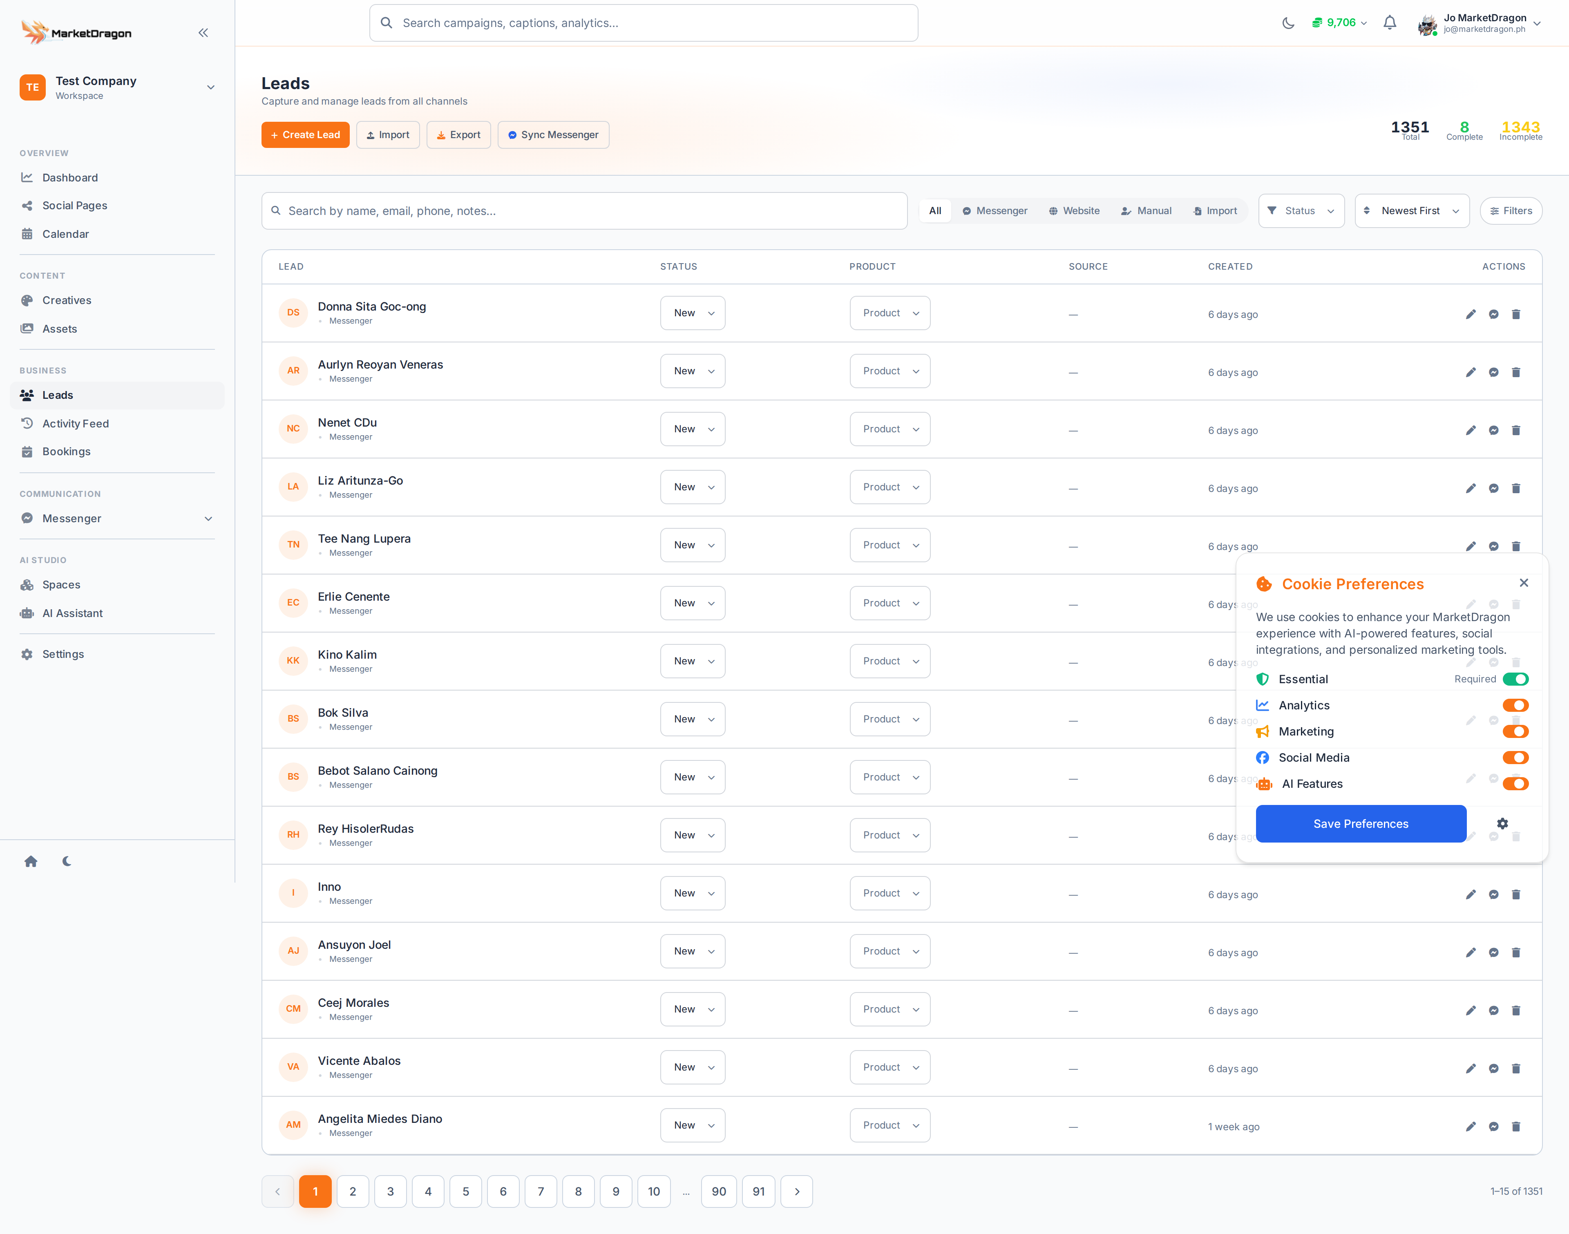This screenshot has width=1569, height=1234.
Task: Open Bookings page
Action: (117, 452)
